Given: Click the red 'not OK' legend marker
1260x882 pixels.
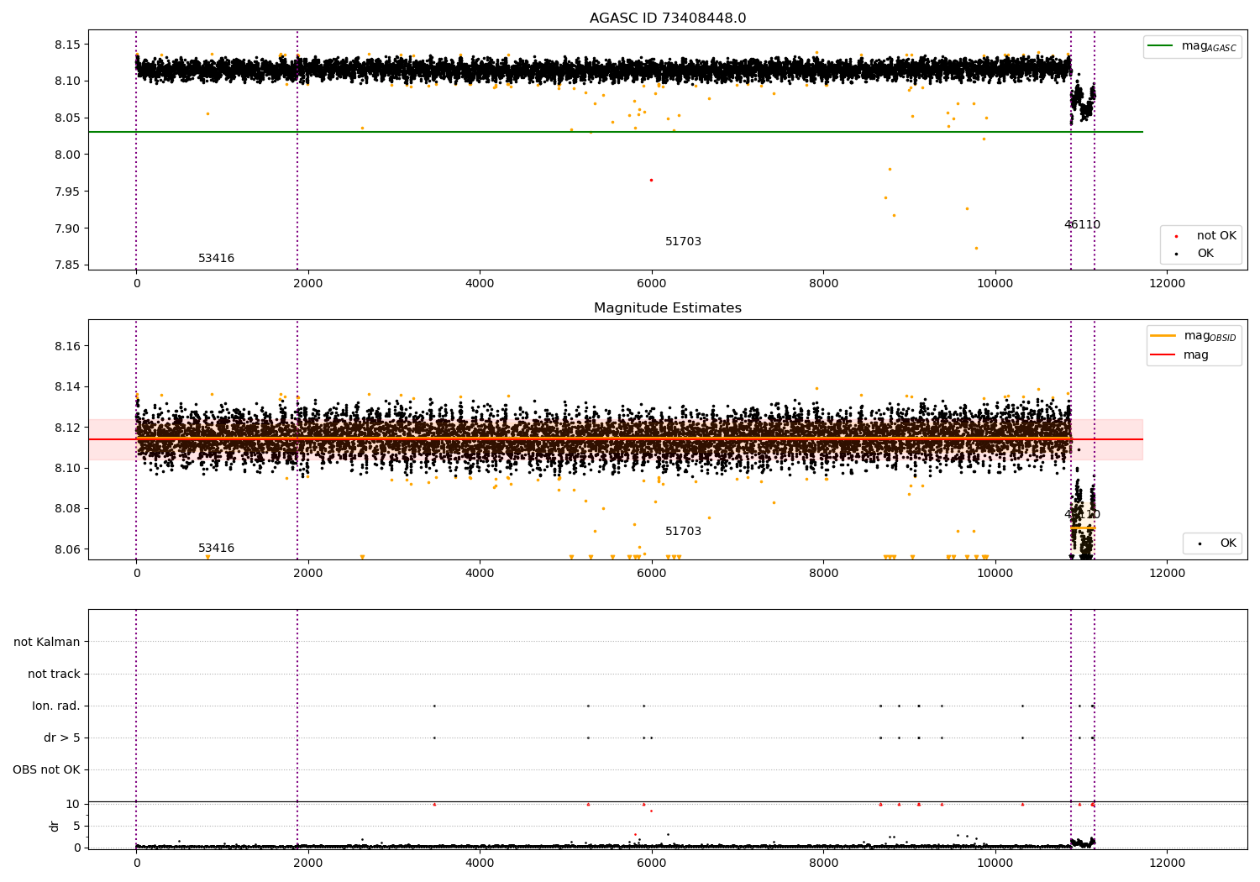Looking at the screenshot, I should (1176, 236).
